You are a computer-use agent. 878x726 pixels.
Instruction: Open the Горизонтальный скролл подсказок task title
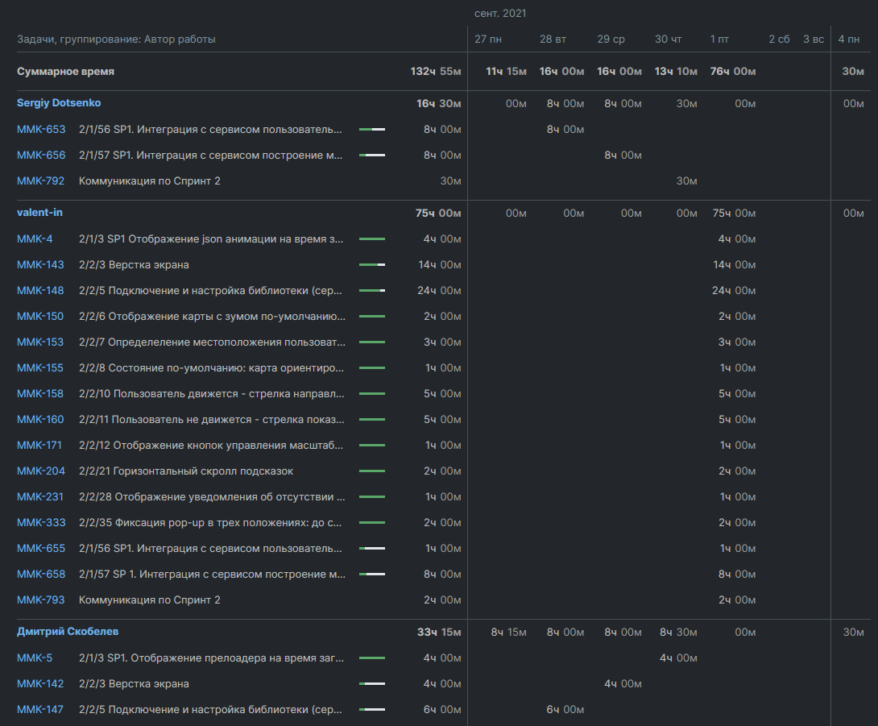click(x=185, y=471)
